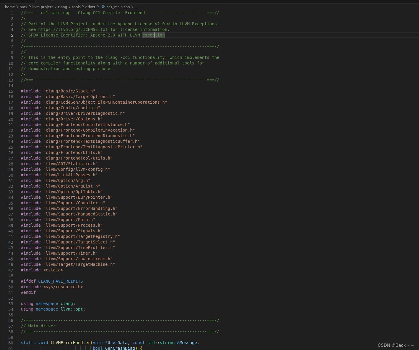This screenshot has width=419, height=350.
Task: Click "clang/Frontend/TextDiagnosticBuffer.h" include path
Action: [x=92, y=141]
